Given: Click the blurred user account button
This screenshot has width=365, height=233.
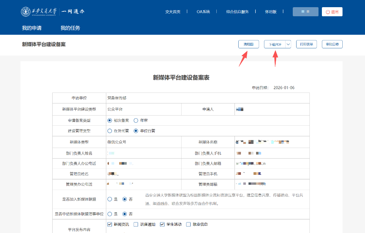Looking at the screenshot, I should pos(305,12).
